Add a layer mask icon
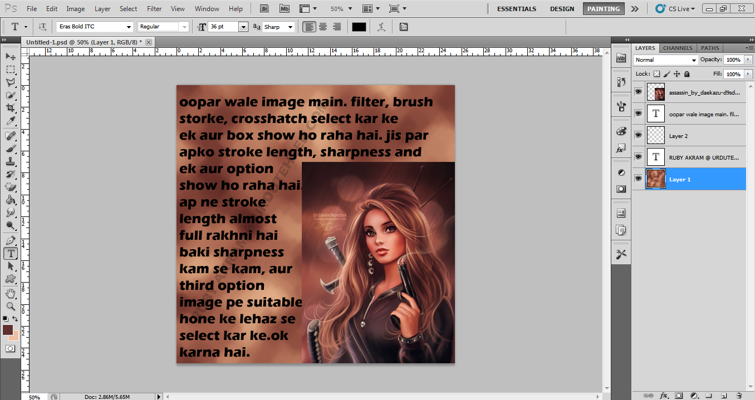755x400 pixels. click(x=679, y=395)
